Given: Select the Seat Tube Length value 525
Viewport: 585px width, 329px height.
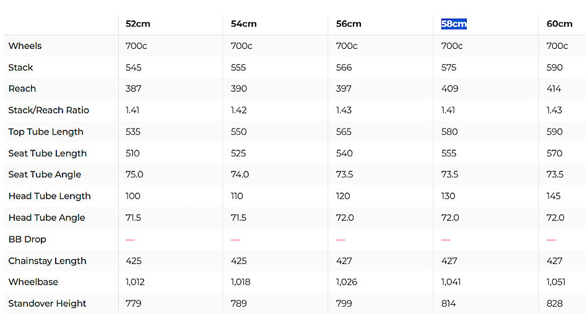Looking at the screenshot, I should pyautogui.click(x=239, y=153).
